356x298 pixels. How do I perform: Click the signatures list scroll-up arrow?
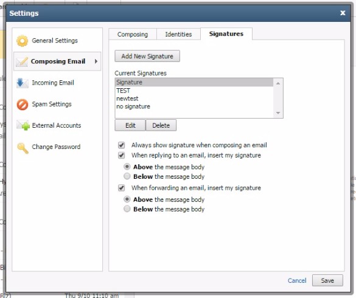278,83
